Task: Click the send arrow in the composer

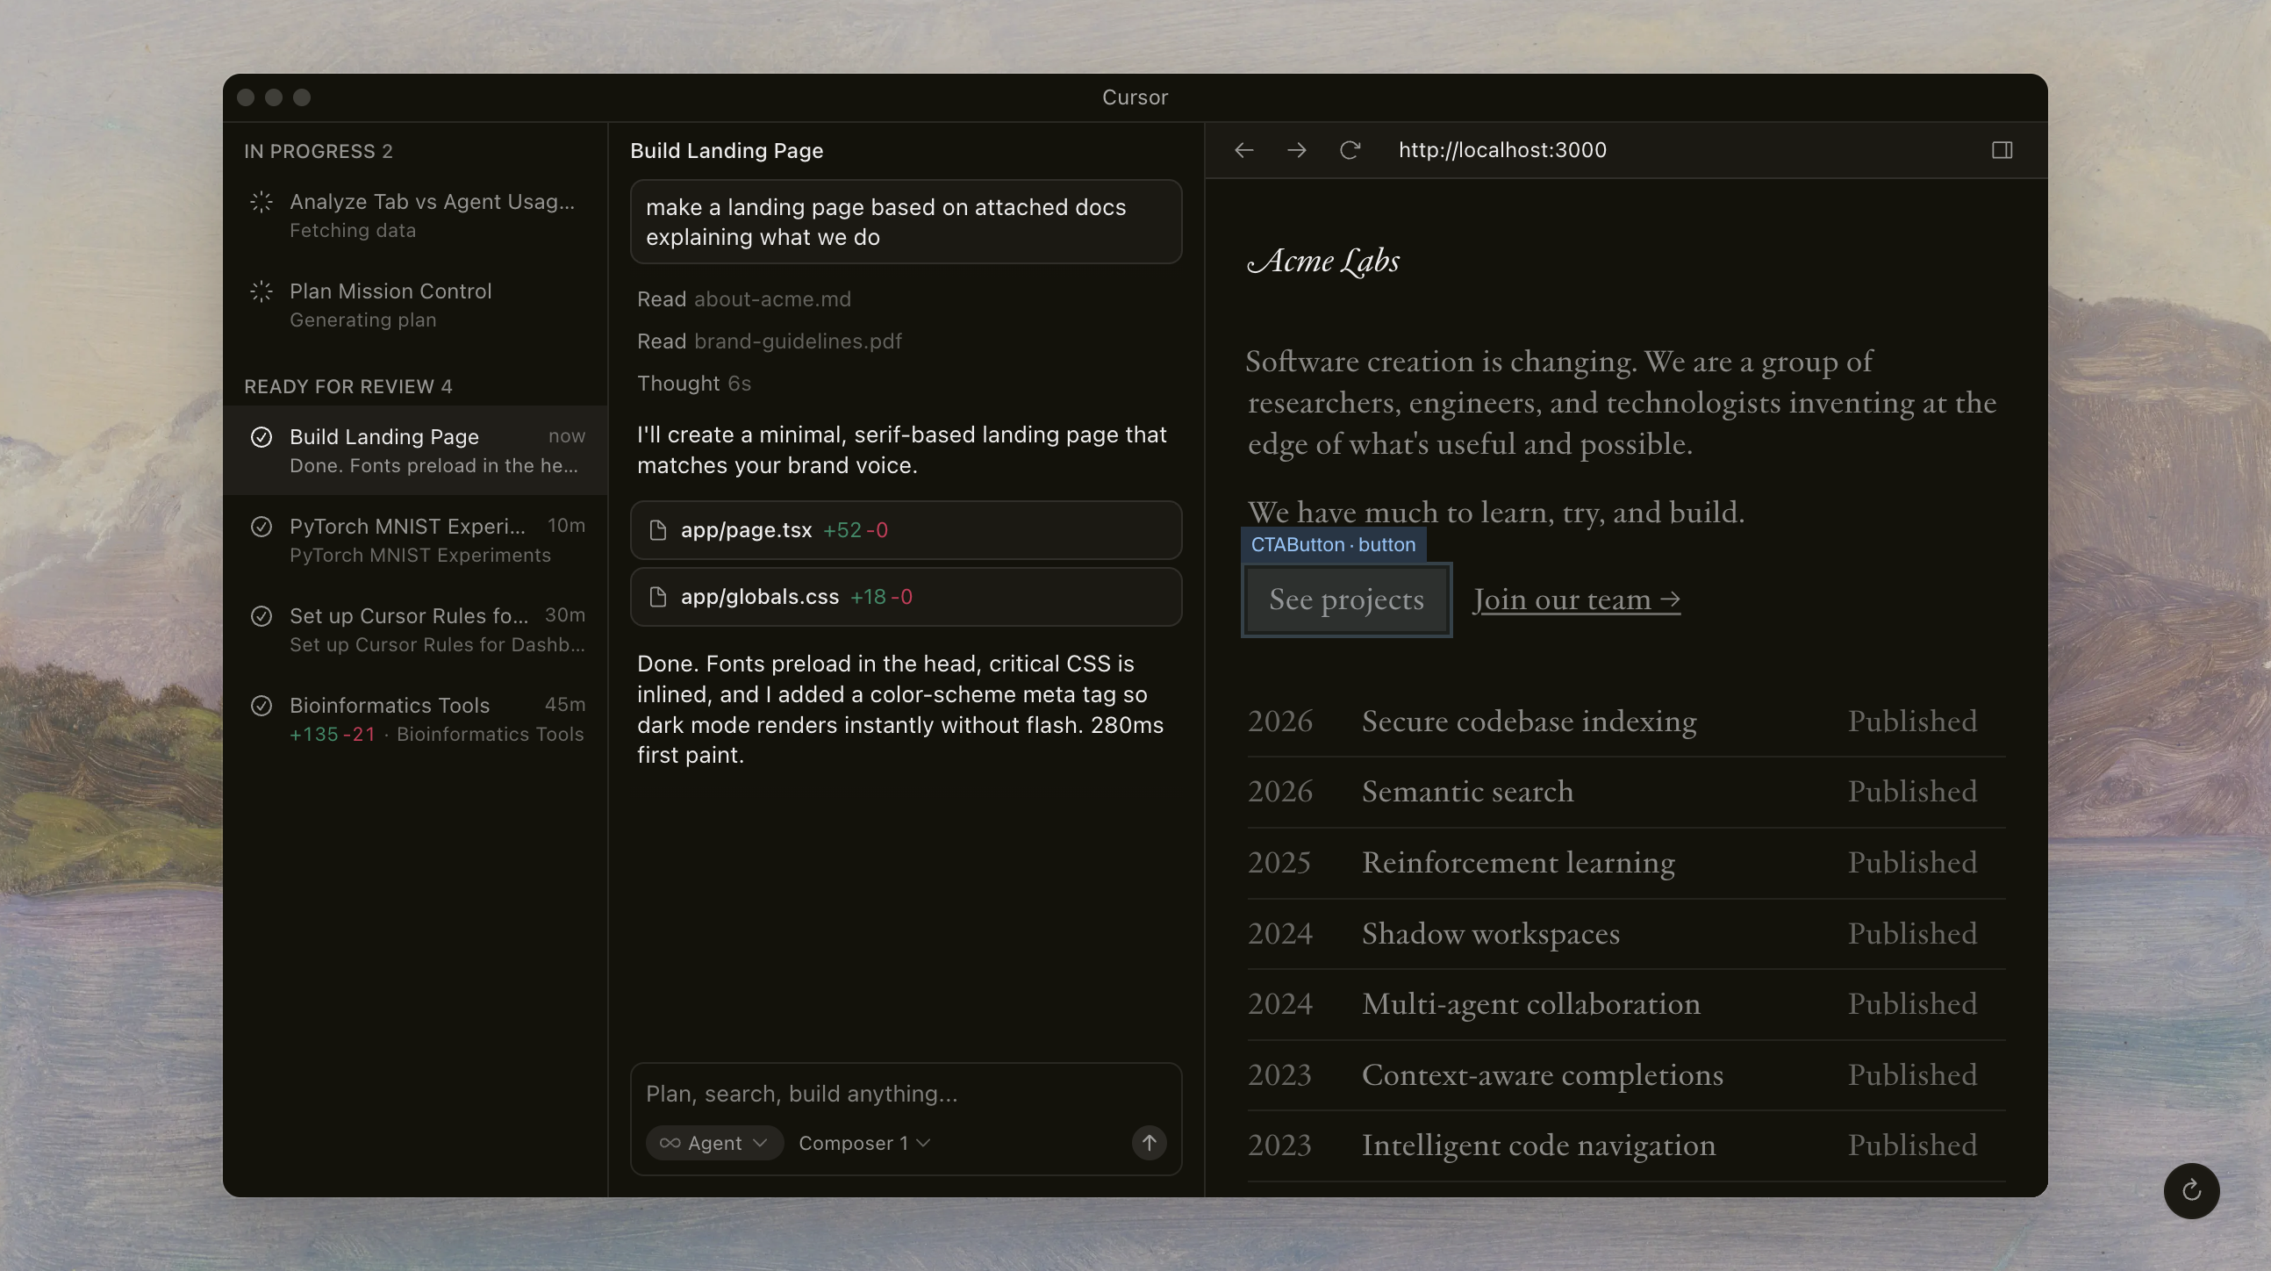Action: click(x=1148, y=1142)
